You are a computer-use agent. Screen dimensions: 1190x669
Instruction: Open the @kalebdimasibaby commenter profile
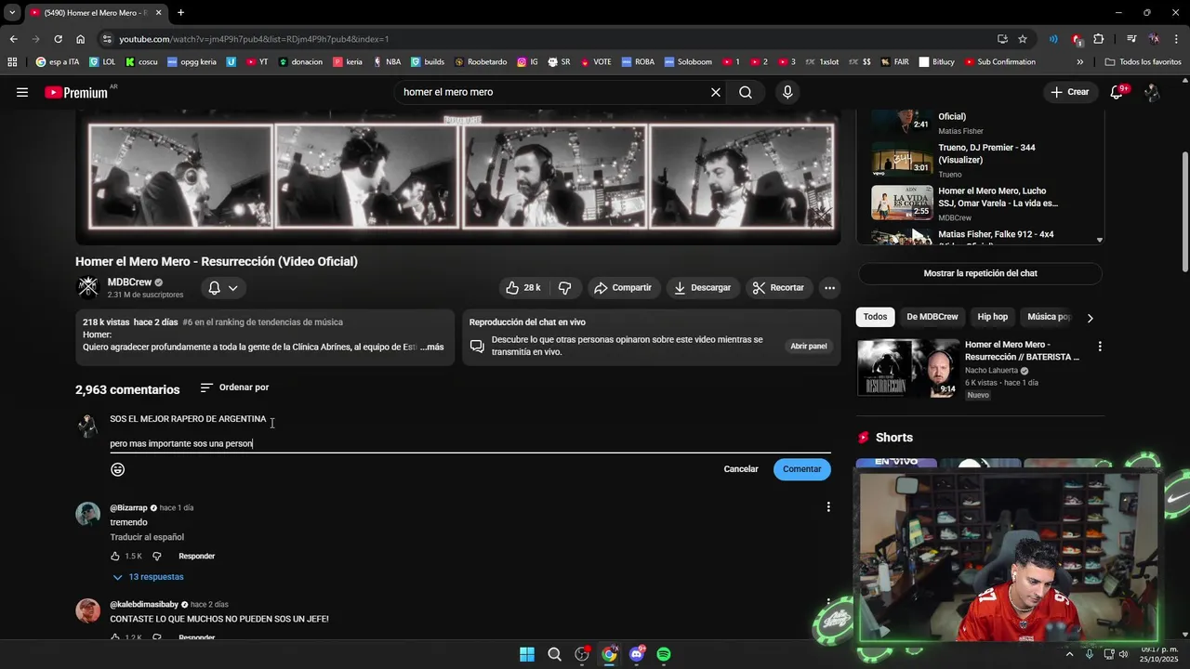pos(143,604)
